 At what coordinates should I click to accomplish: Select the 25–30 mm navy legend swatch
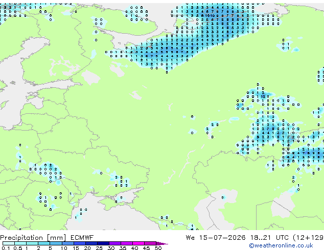pos(103,243)
